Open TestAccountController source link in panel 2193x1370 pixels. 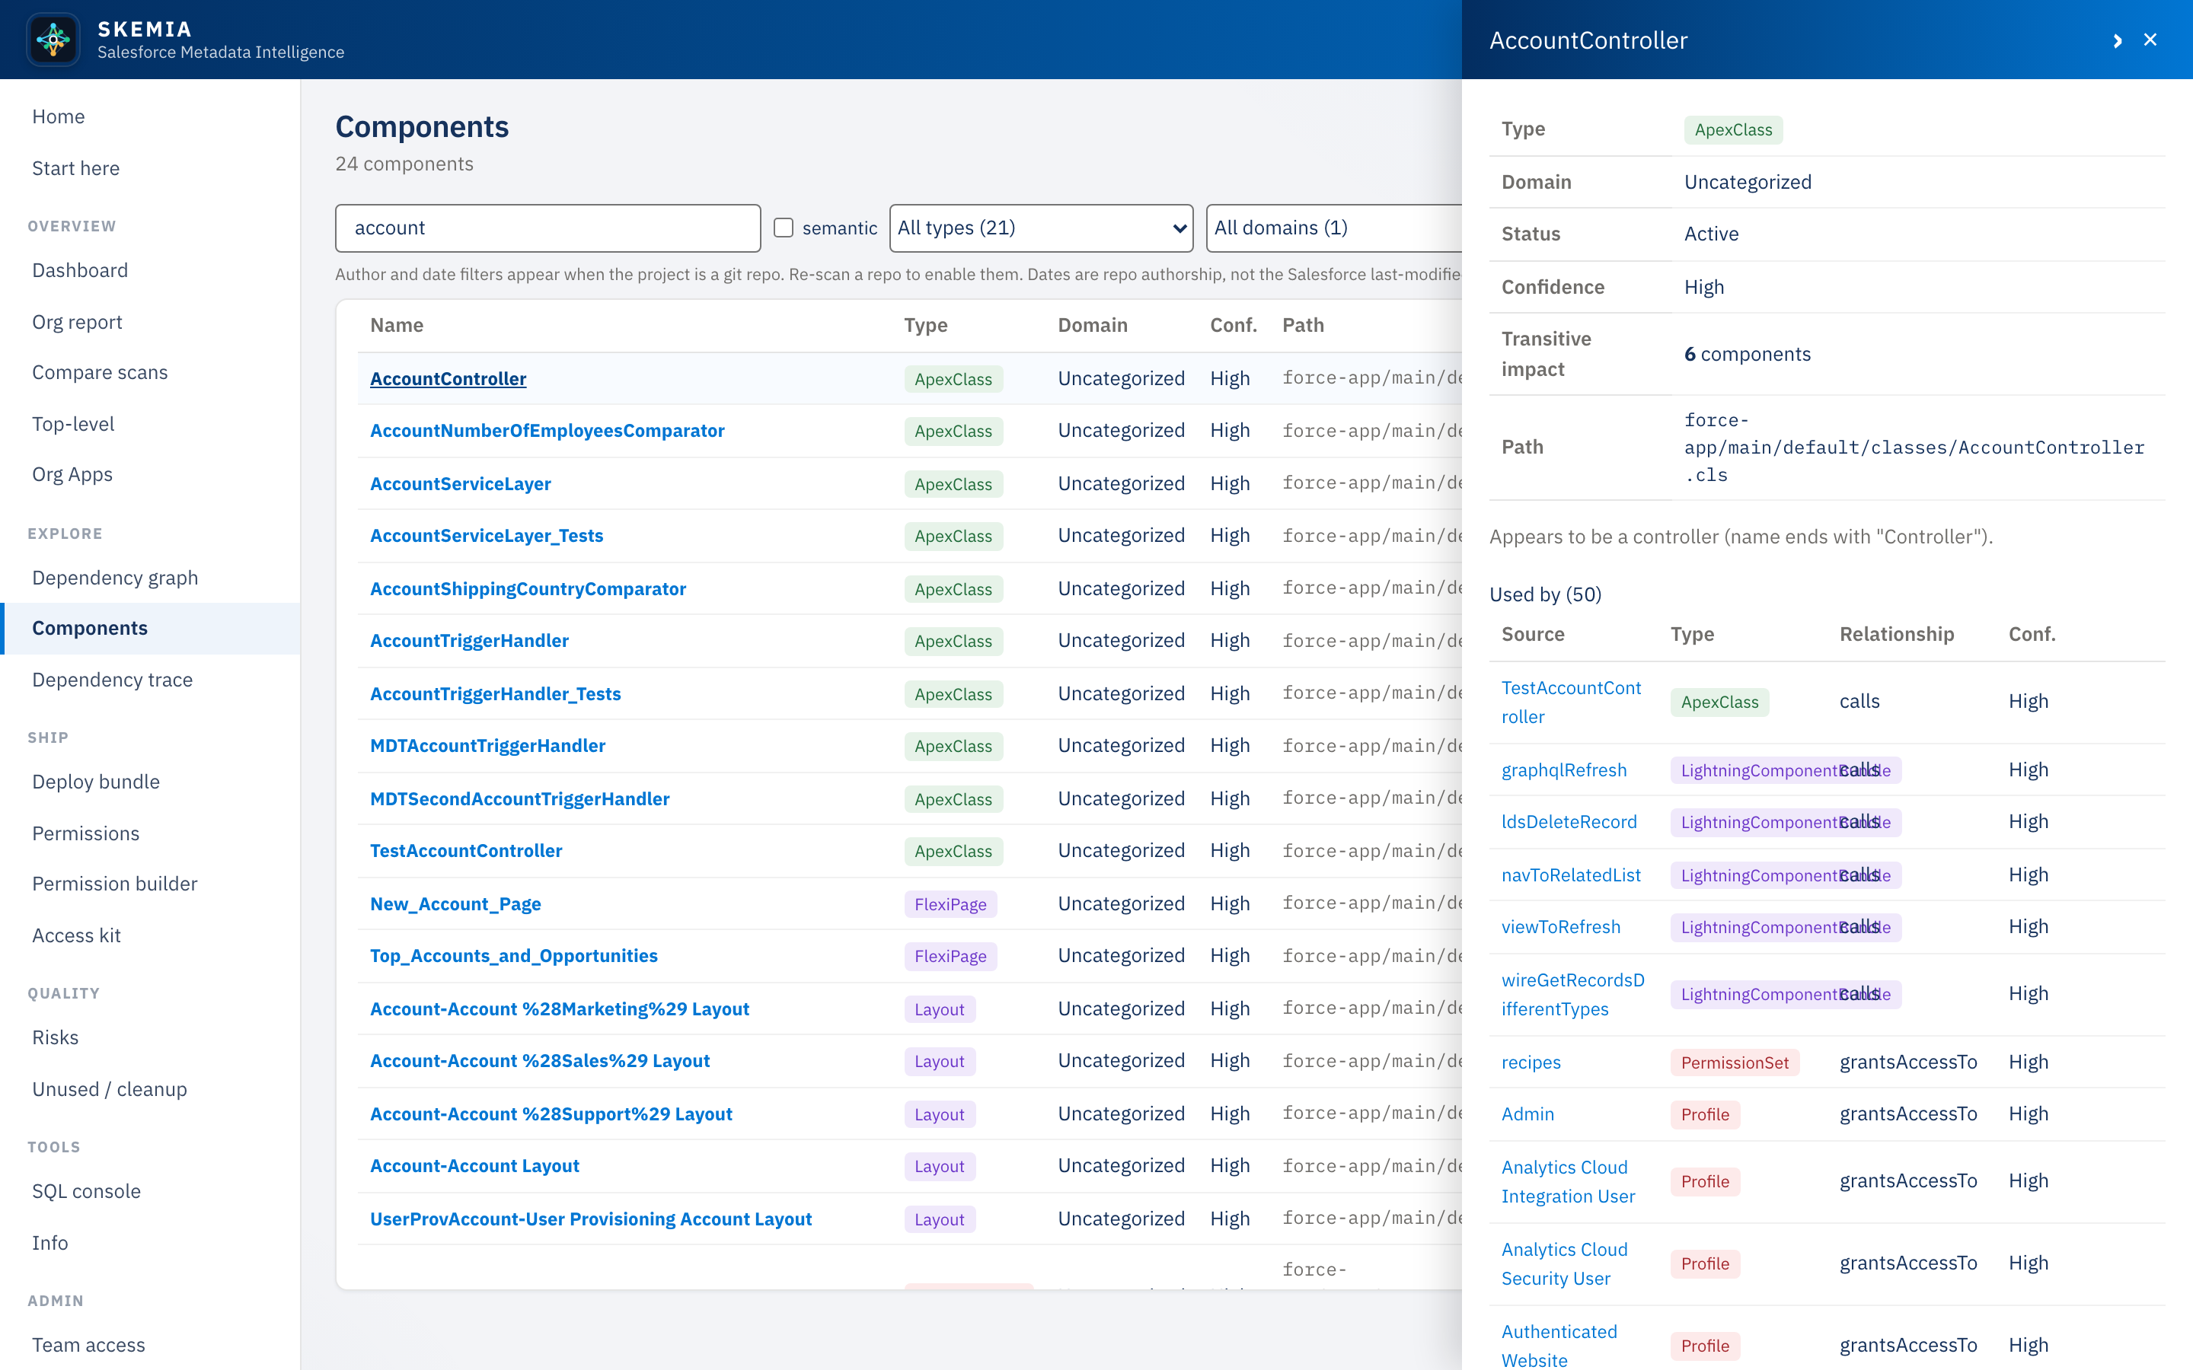click(x=1570, y=703)
